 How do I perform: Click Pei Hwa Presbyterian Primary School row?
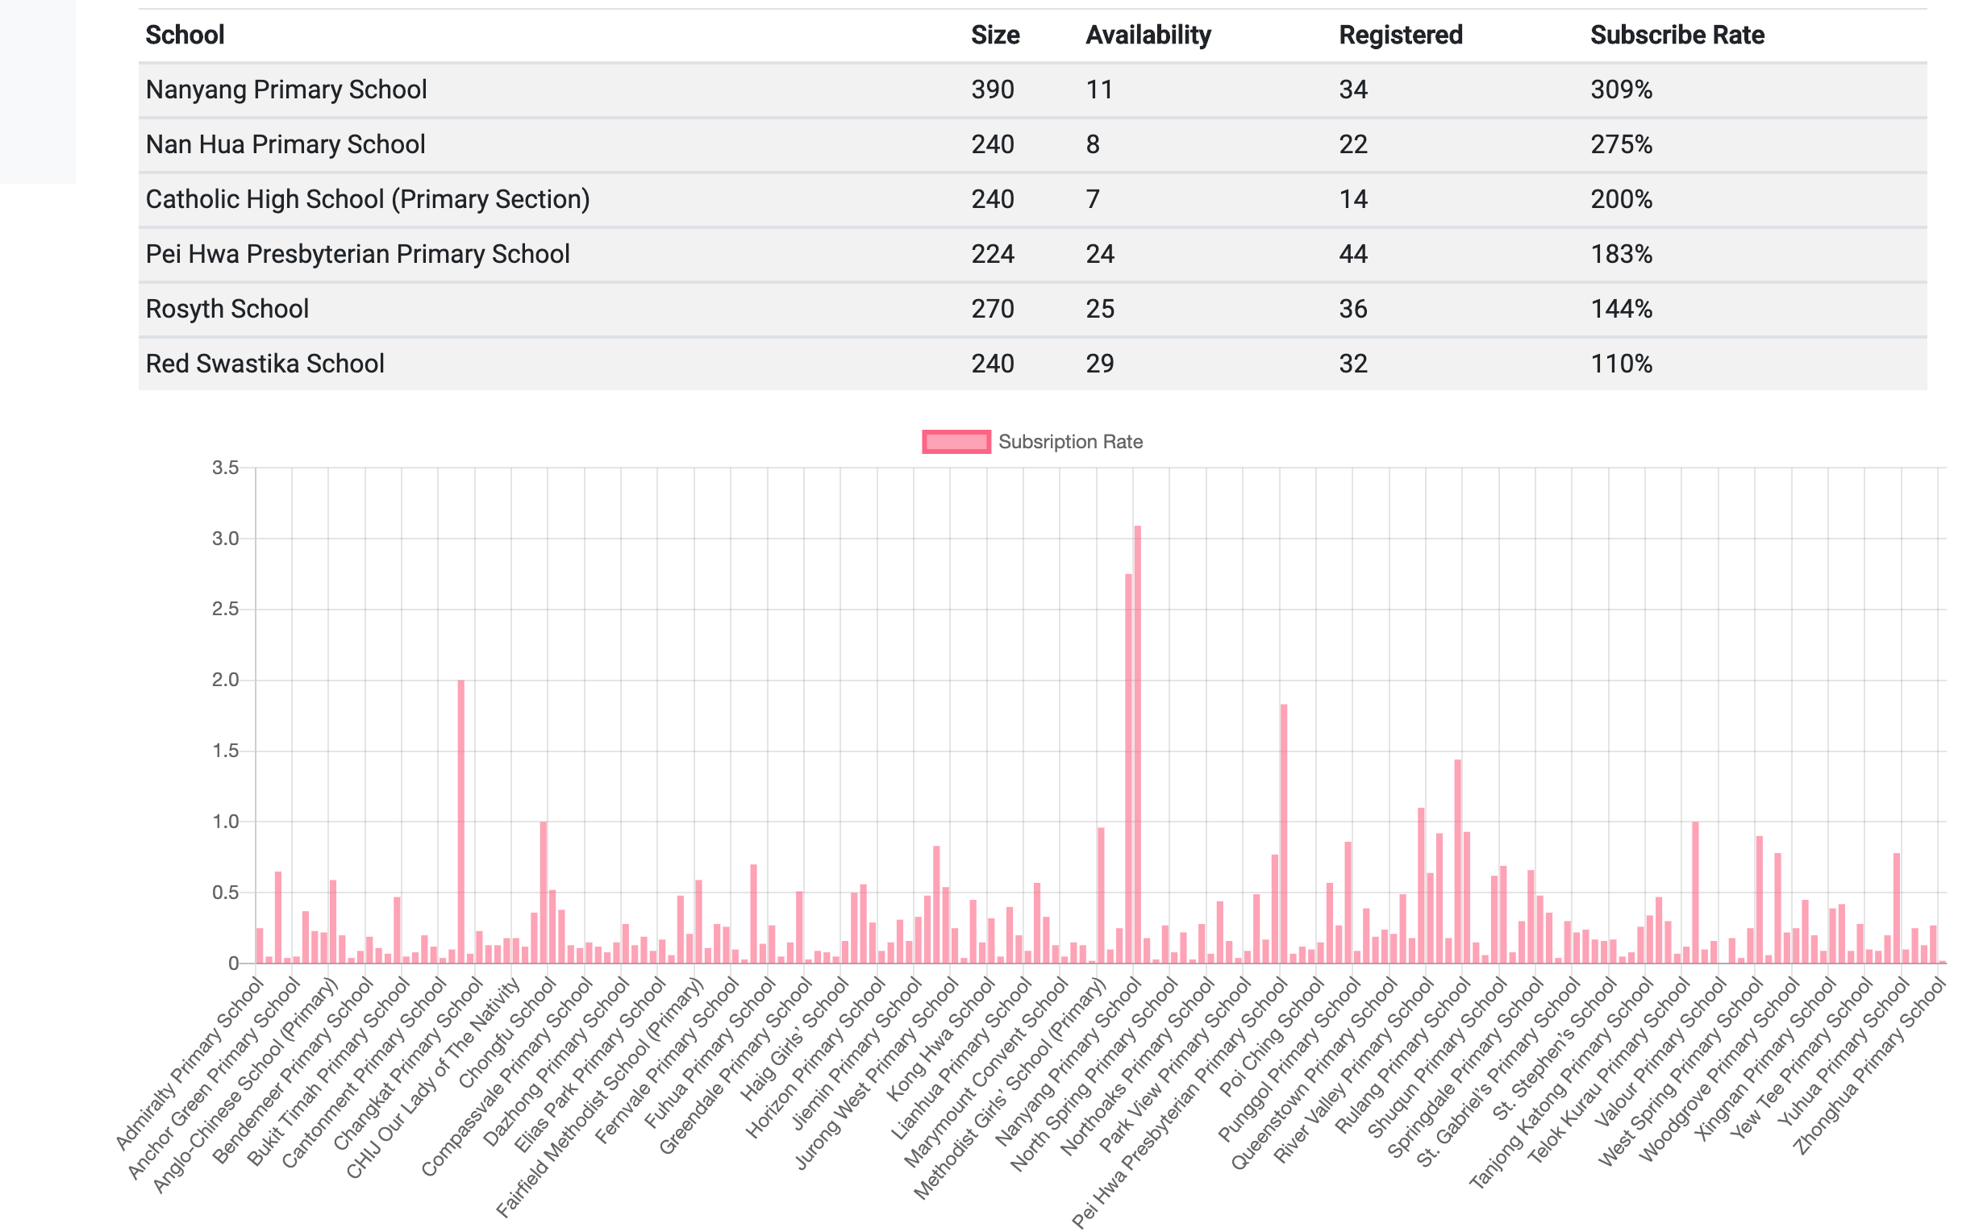357,254
